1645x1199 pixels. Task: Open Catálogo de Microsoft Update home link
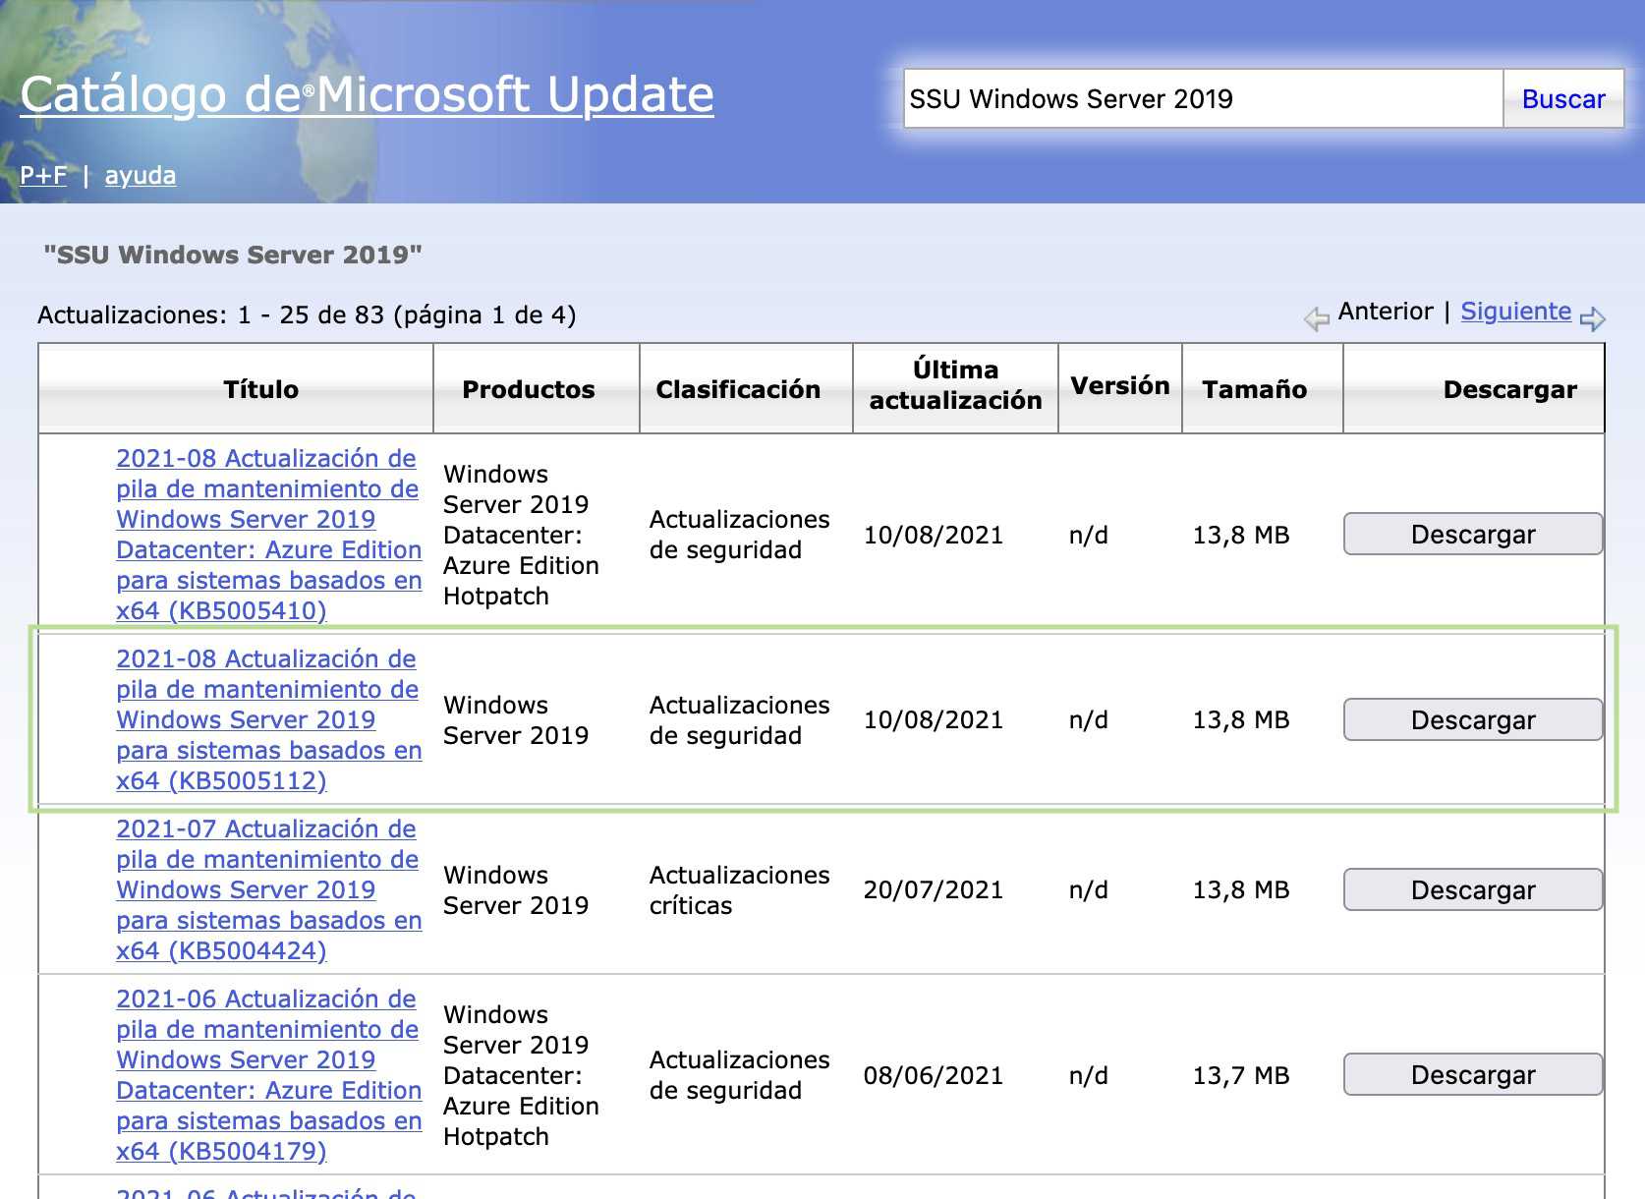click(367, 94)
